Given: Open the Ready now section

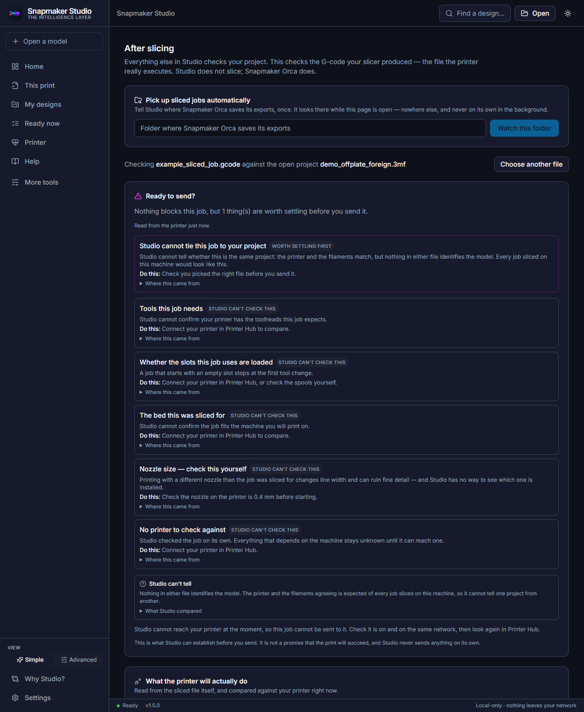Looking at the screenshot, I should point(54,123).
